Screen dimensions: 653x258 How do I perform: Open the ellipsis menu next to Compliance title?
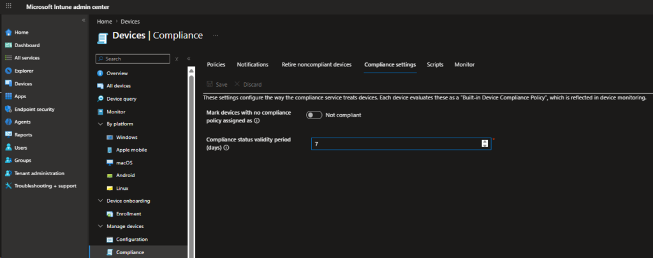tap(216, 36)
